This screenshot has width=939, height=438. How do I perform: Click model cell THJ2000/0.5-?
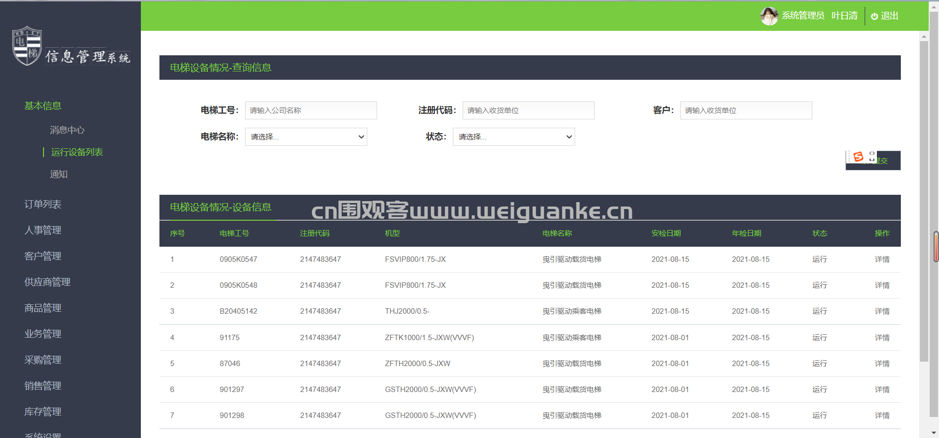pos(407,311)
